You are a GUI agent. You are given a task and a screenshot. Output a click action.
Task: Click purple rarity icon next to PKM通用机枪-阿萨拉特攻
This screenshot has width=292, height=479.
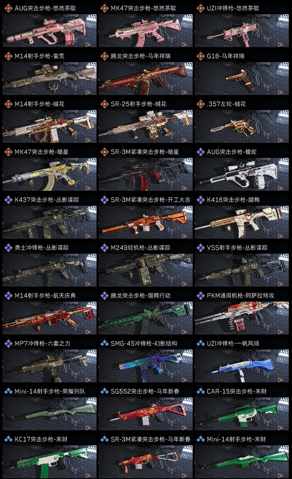(200, 296)
